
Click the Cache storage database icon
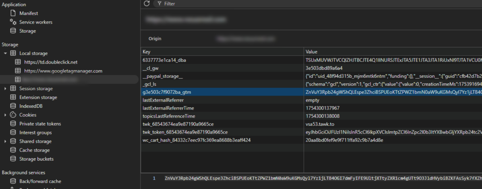tap(13, 150)
